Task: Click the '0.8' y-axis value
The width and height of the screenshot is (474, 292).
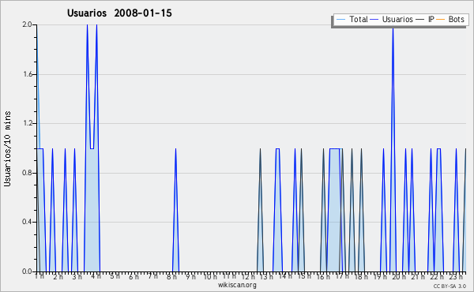Action: pyautogui.click(x=27, y=173)
